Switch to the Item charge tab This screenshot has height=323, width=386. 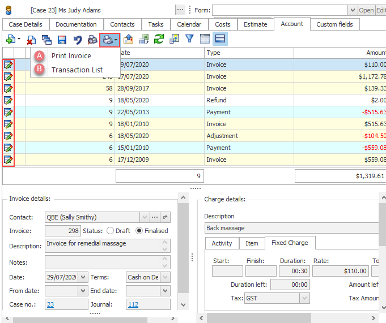coord(252,243)
